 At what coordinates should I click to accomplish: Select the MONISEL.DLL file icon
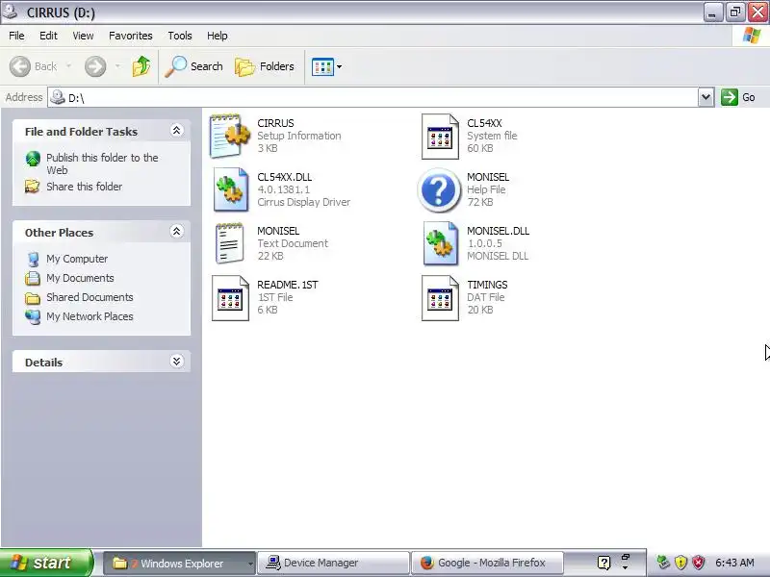(440, 244)
